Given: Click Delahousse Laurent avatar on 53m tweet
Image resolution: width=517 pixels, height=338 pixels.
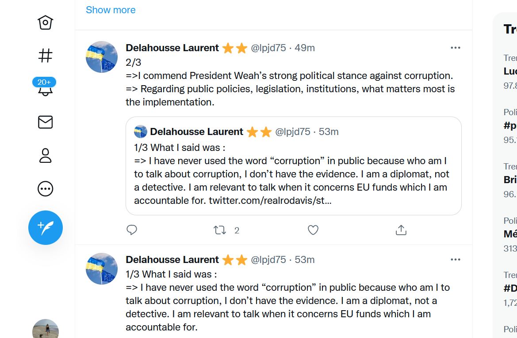Looking at the screenshot, I should pyautogui.click(x=102, y=269).
